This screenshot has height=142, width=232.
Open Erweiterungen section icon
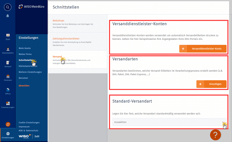click(8, 103)
